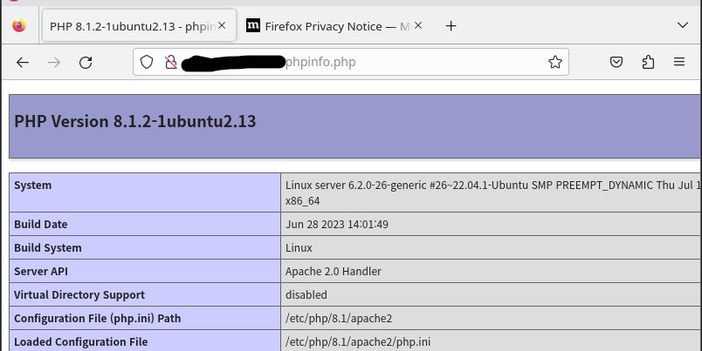Image resolution: width=702 pixels, height=351 pixels.
Task: Open a new tab with the plus button
Action: [451, 26]
